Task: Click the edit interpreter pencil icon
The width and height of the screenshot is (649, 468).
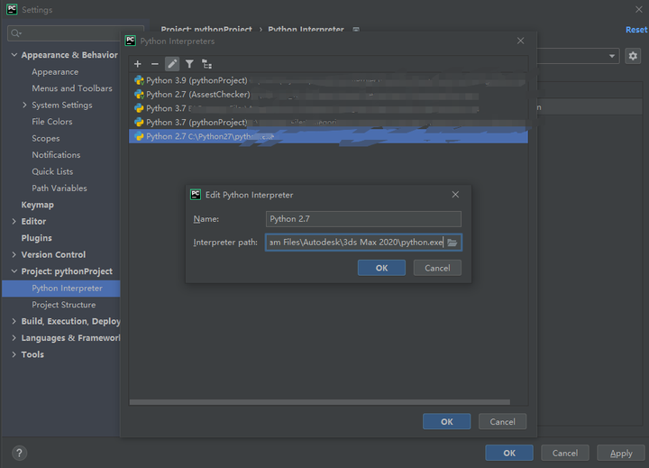Action: click(172, 64)
